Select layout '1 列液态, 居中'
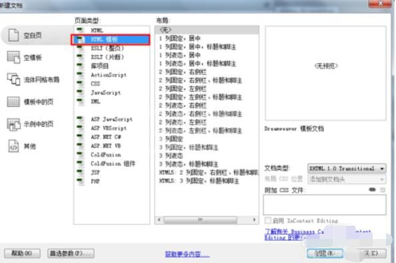Screen dimensions: 396x263 [180, 55]
